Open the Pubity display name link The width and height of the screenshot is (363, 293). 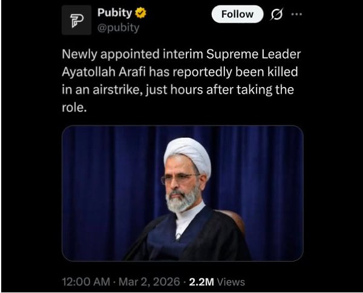click(114, 13)
